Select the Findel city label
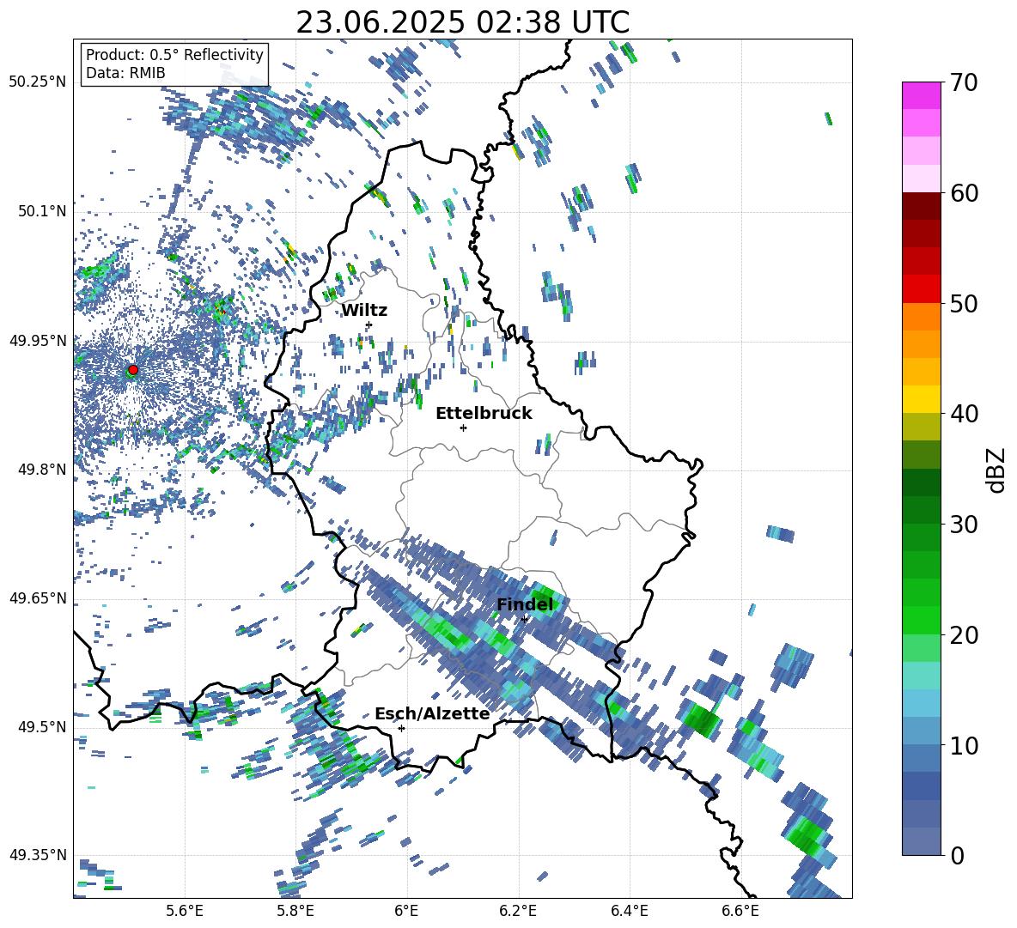 click(526, 604)
